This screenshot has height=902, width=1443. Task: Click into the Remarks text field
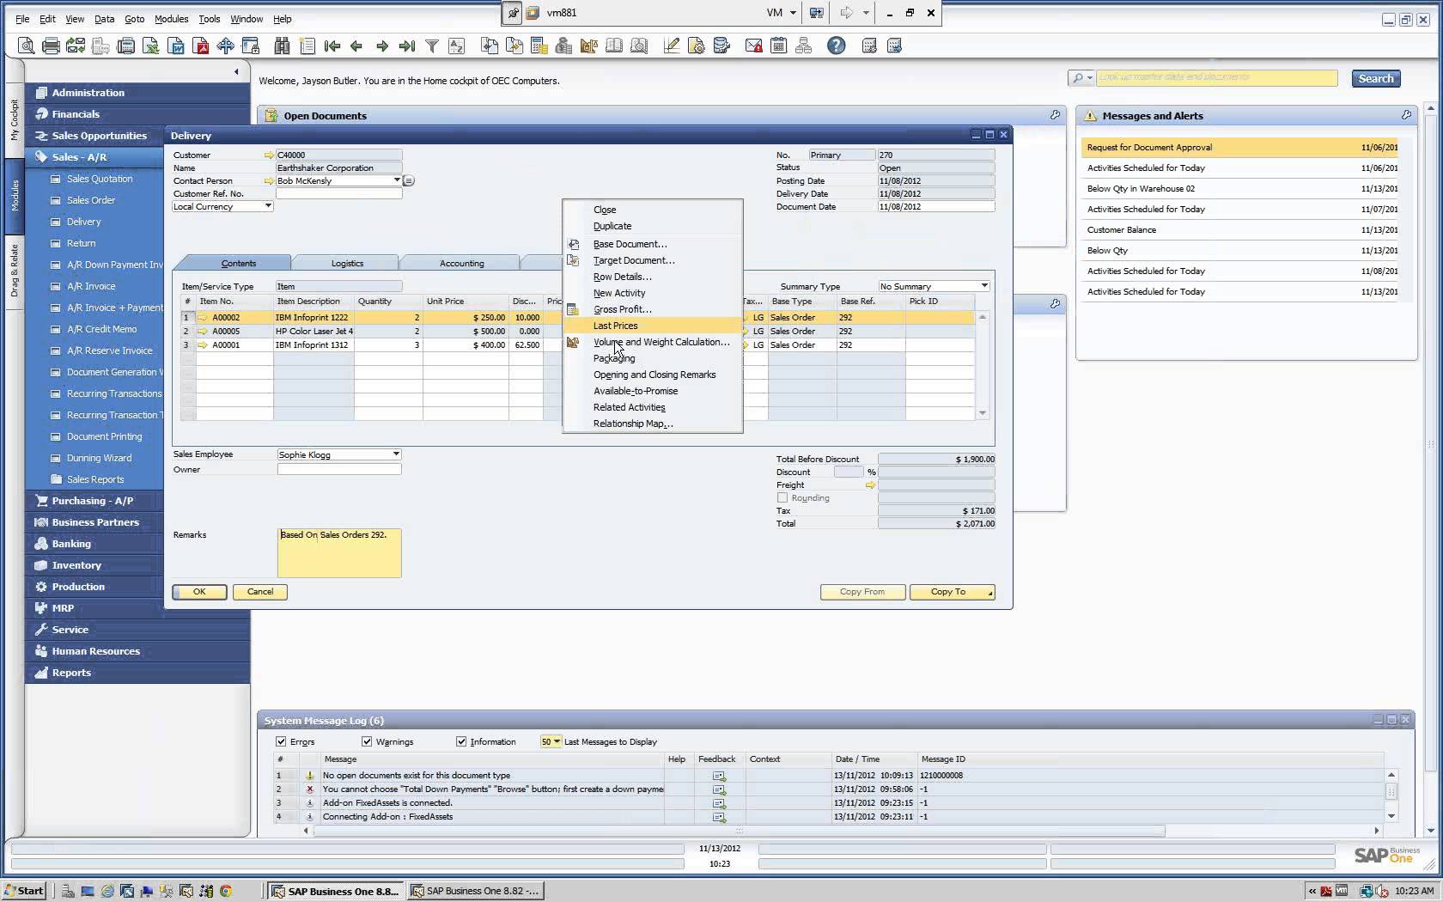coord(338,552)
